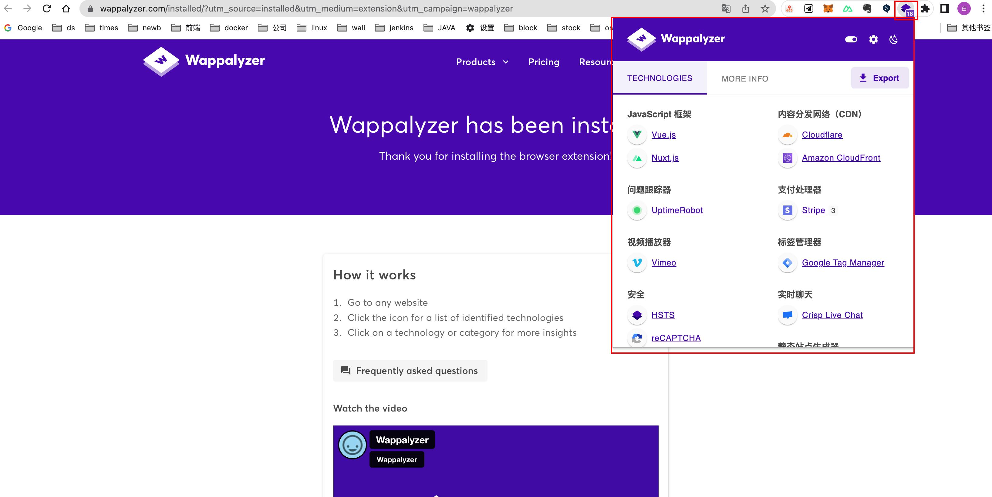Open the Google Tag Manager link
The image size is (992, 497).
[843, 263]
